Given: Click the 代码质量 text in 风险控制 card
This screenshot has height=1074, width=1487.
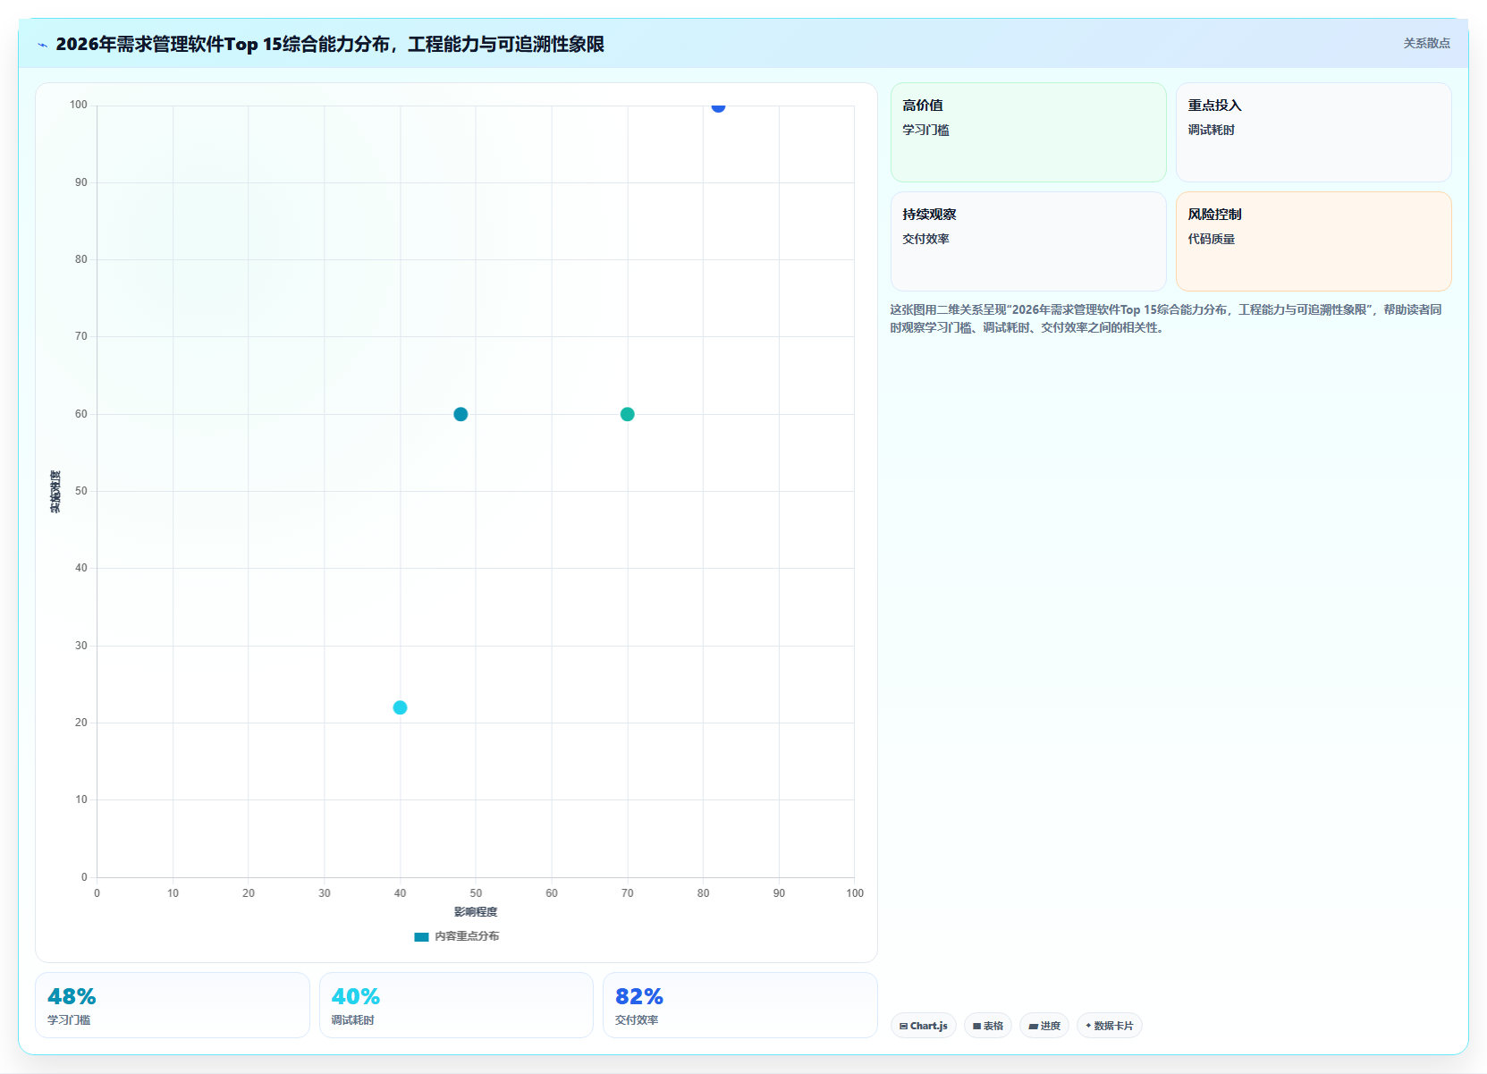Looking at the screenshot, I should click(x=1212, y=239).
